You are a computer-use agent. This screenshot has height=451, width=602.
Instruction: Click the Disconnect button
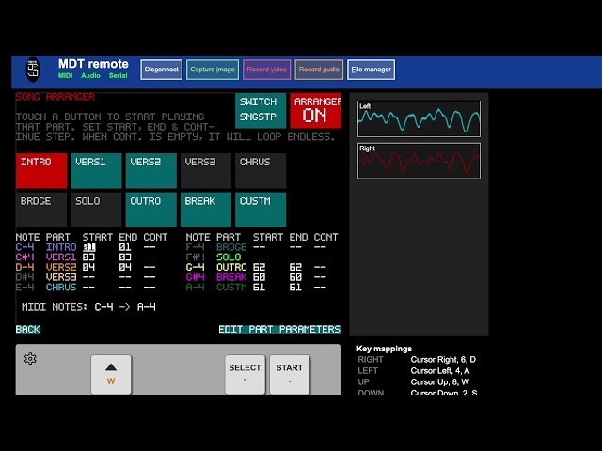[161, 70]
